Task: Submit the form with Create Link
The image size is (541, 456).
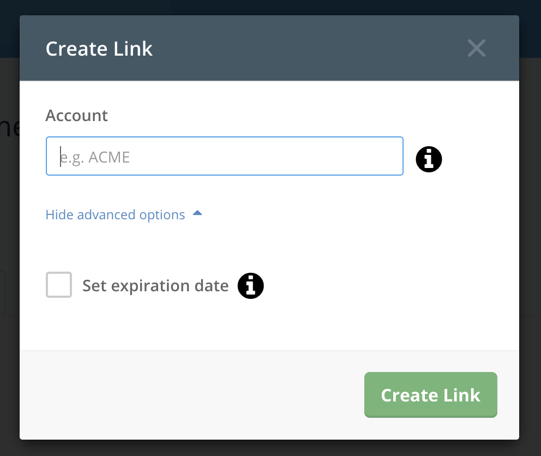Action: (431, 395)
